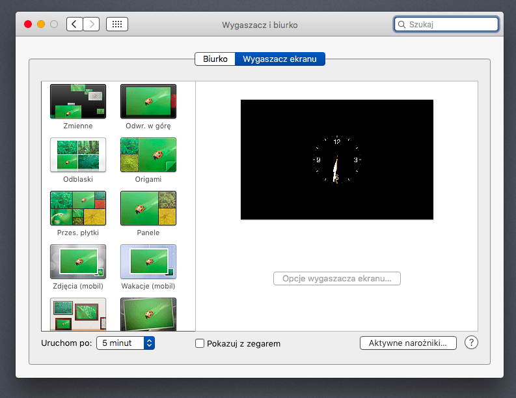This screenshot has width=516, height=398.
Task: Click the clock screen saver preview
Action: 336,160
